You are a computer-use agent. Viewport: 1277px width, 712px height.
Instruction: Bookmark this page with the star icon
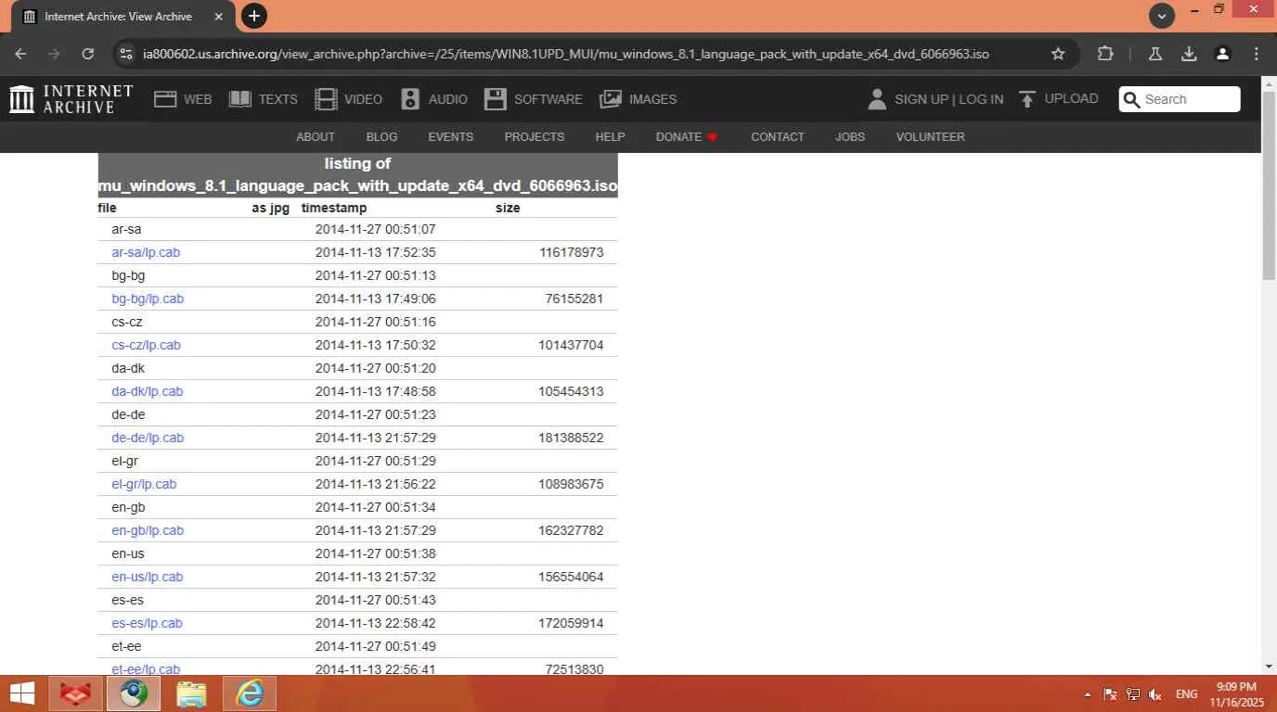(x=1058, y=54)
